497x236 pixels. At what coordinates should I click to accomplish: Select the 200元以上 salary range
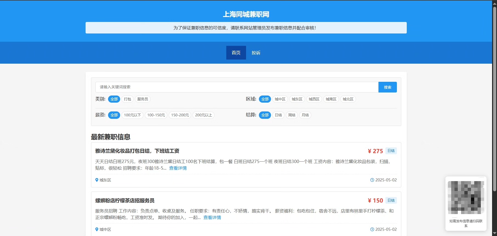click(204, 115)
